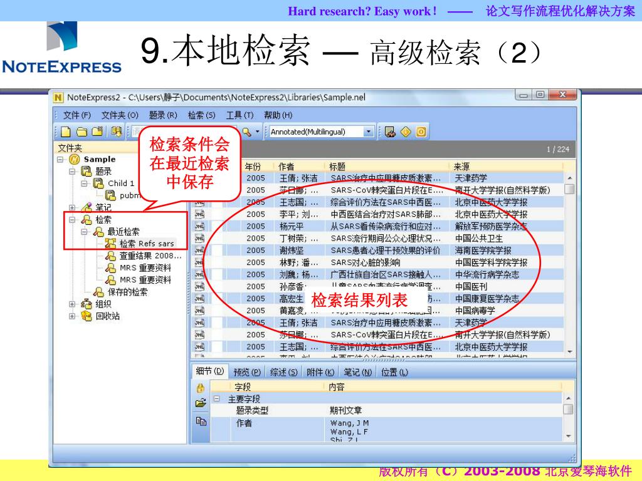
Task: Select the 海南医学院学报 source cell
Action: coord(483,251)
